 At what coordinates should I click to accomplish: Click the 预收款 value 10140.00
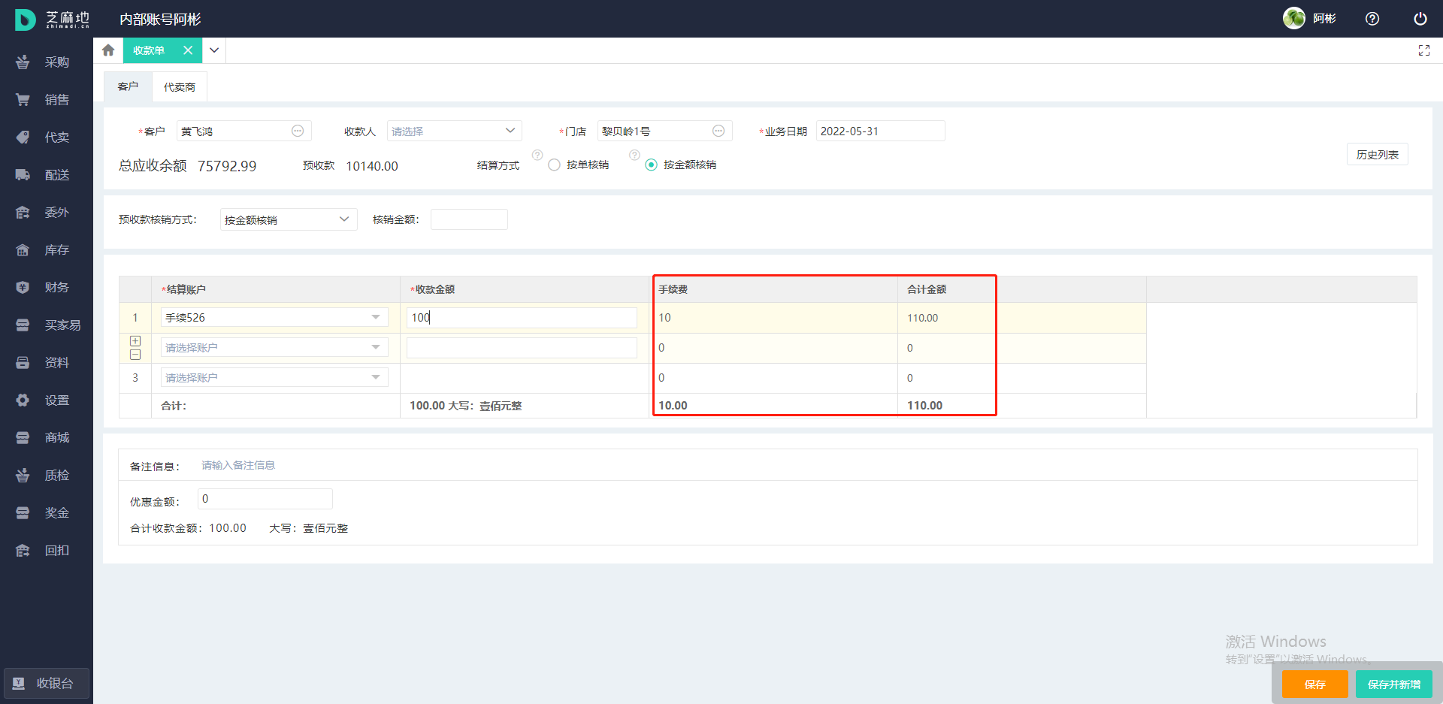coord(372,166)
